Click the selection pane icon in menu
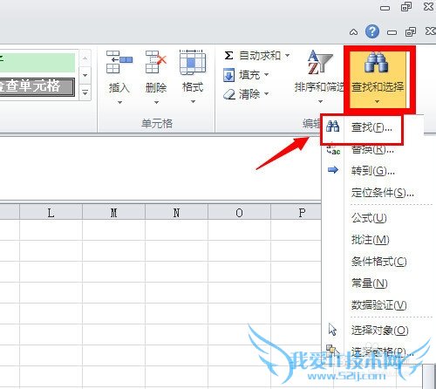 pyautogui.click(x=332, y=351)
